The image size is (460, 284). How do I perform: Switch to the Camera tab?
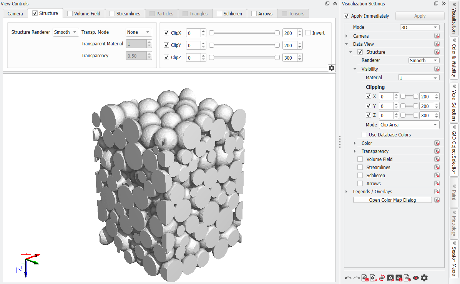pos(15,13)
